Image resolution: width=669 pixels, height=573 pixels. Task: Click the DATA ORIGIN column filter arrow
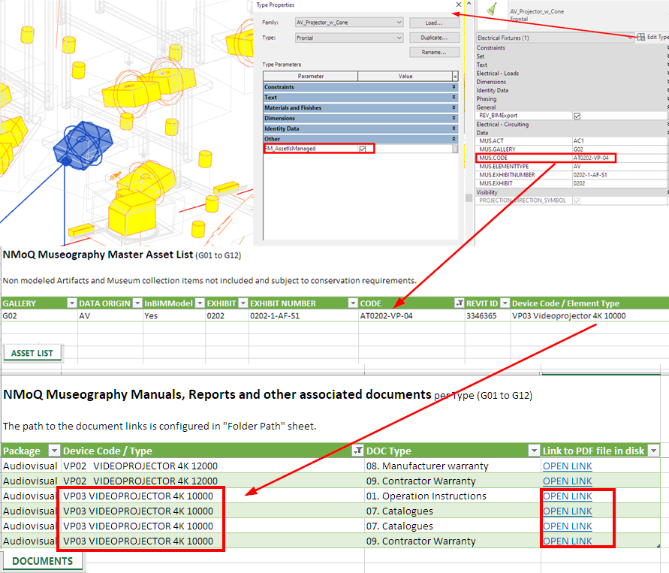point(137,303)
